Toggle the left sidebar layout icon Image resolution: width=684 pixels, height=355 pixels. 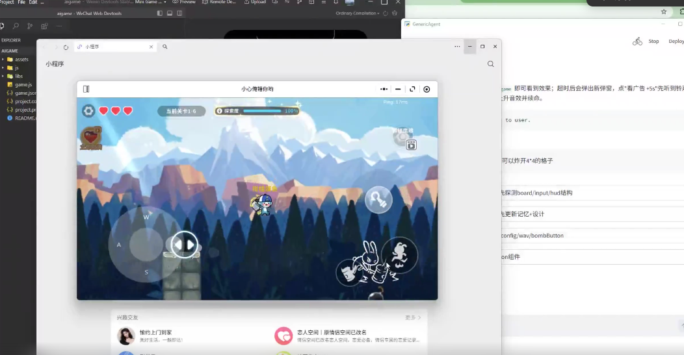tap(160, 13)
